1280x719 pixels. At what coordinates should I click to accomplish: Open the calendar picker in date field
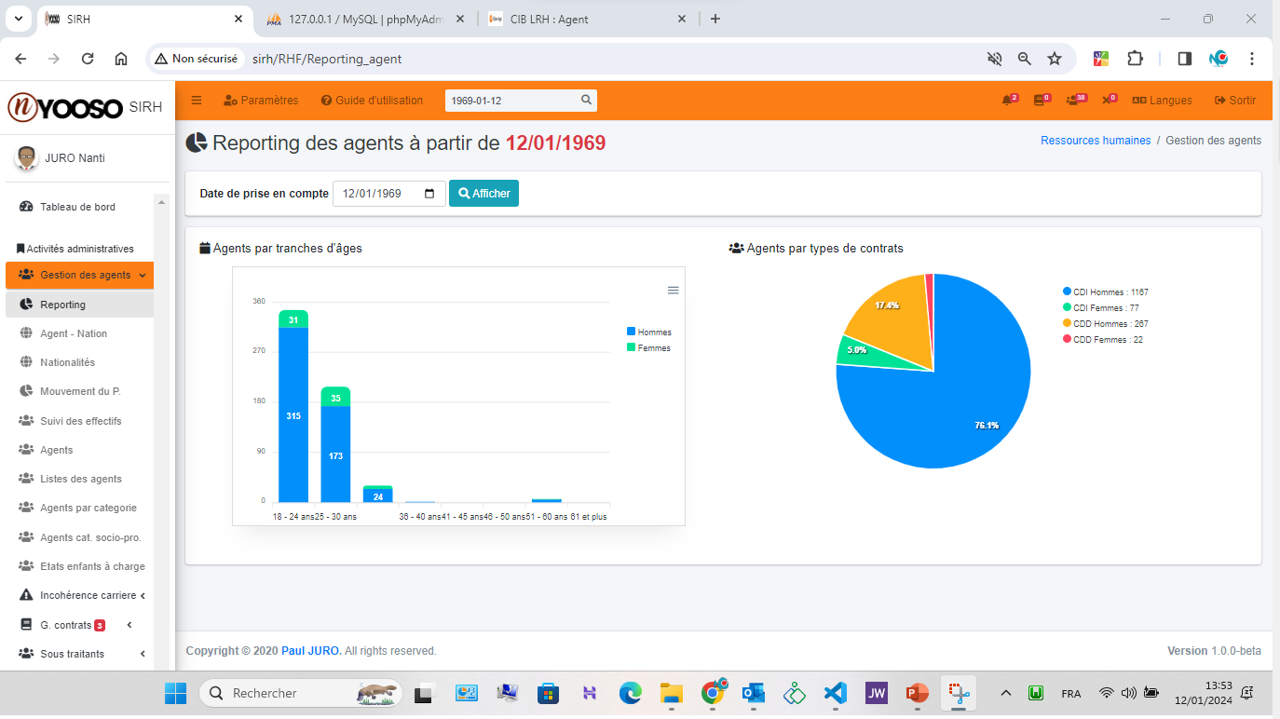click(x=429, y=194)
